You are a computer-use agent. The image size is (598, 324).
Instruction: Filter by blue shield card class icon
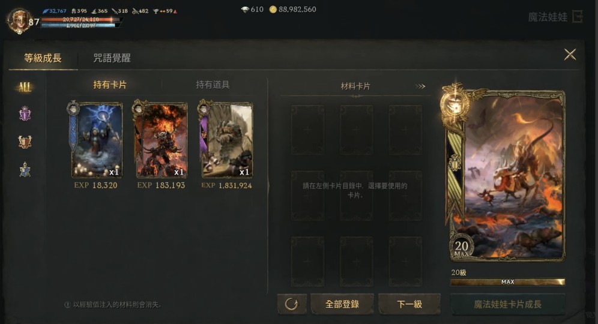coord(25,170)
